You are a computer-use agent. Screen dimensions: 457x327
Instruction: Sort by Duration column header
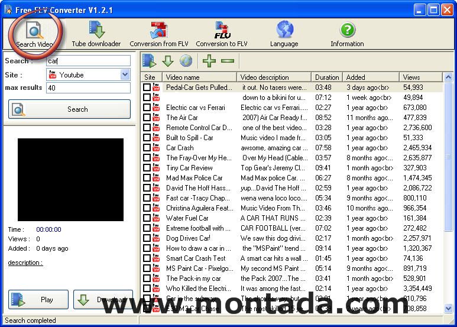[327, 77]
